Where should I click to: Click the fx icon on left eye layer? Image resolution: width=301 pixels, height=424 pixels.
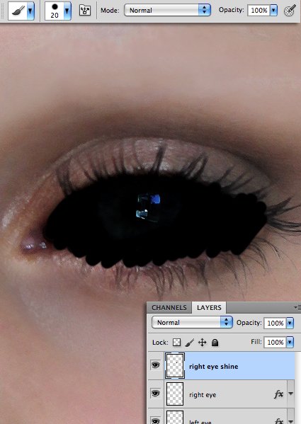point(278,420)
